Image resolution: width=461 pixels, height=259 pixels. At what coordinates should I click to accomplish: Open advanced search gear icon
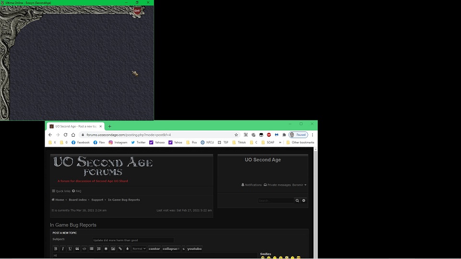(x=304, y=200)
